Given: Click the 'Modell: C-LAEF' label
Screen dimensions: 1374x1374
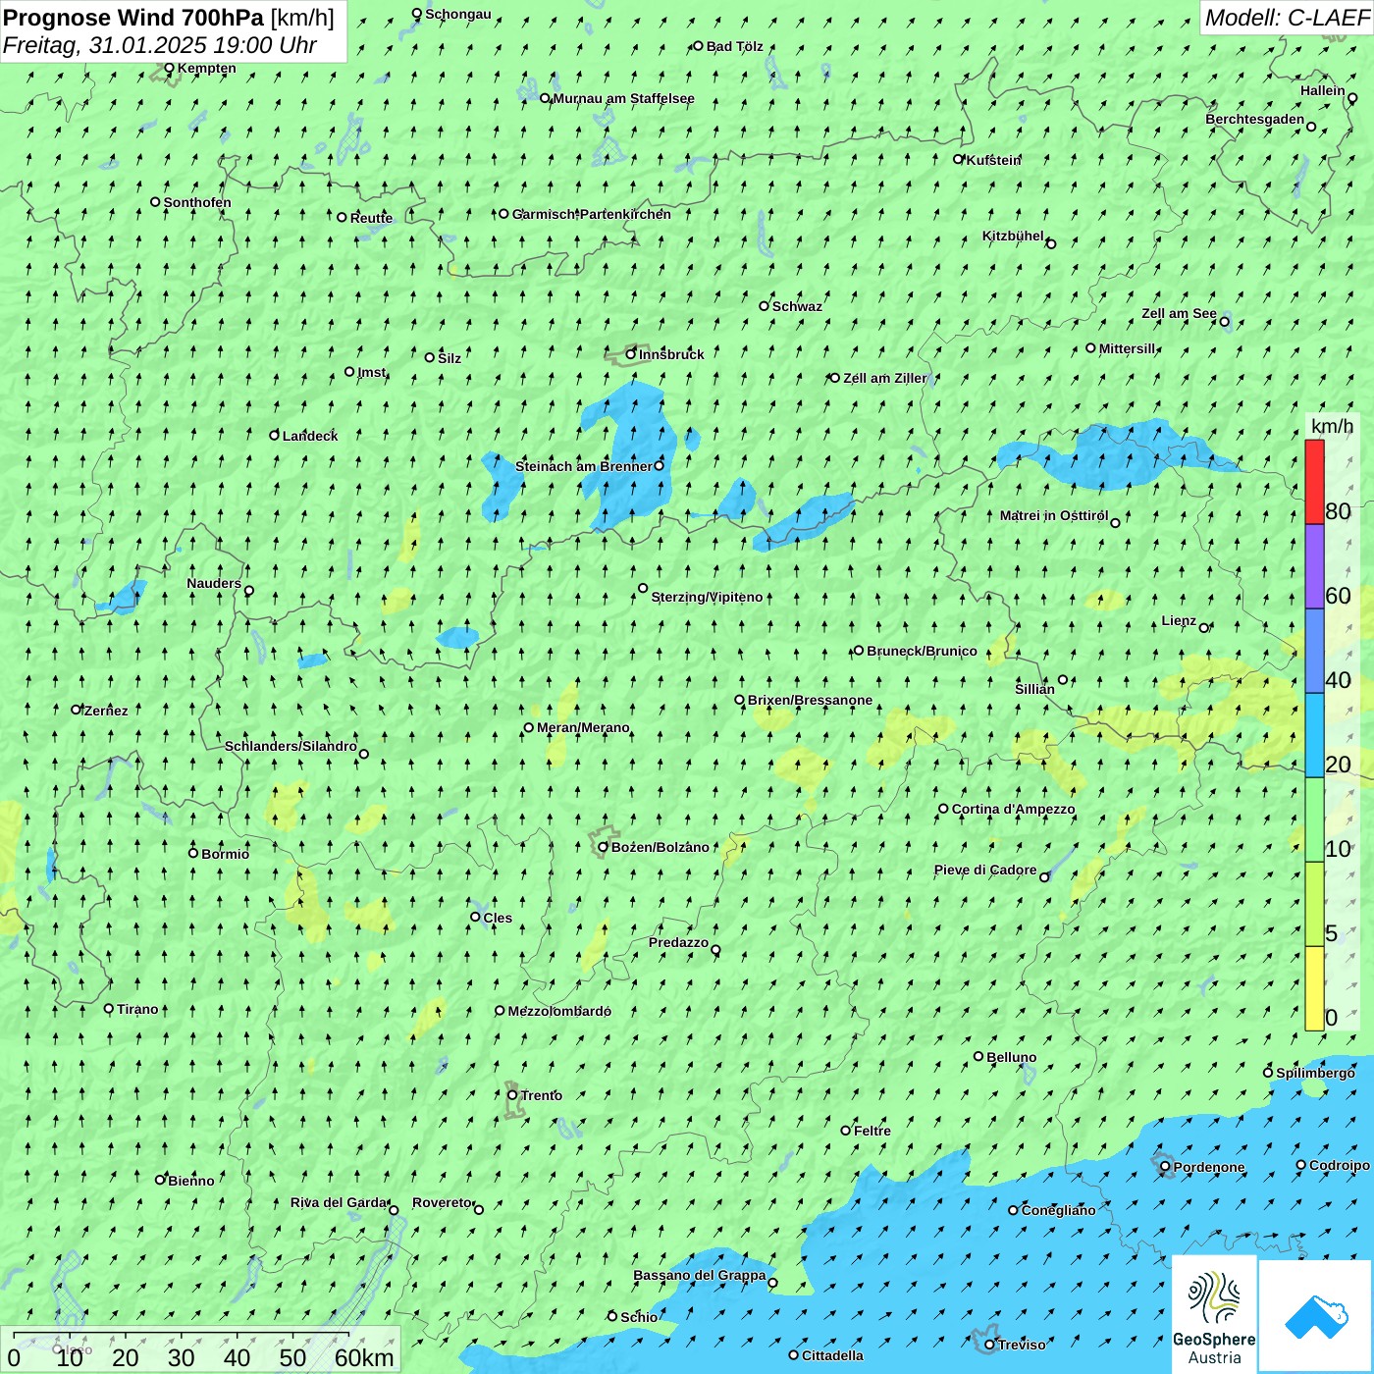Looking at the screenshot, I should click(1286, 18).
